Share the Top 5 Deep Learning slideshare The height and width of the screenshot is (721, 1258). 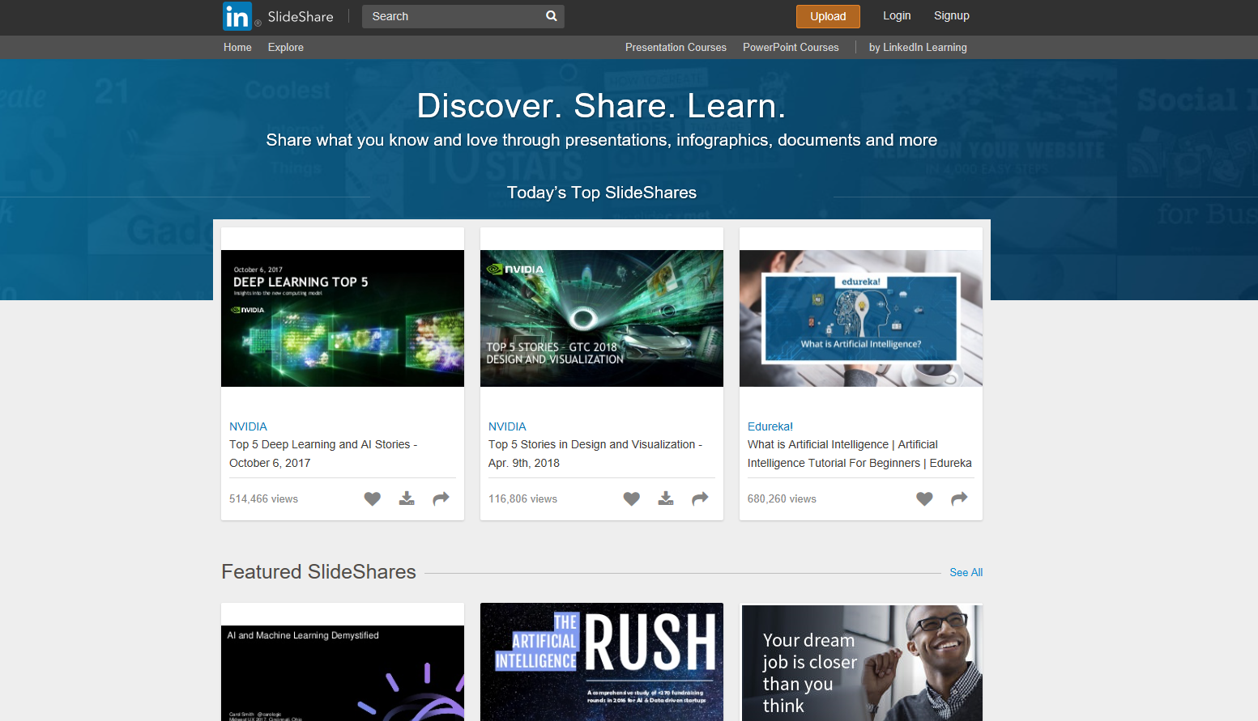[441, 498]
